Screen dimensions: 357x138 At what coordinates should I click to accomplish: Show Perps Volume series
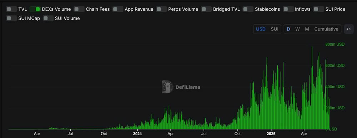(x=161, y=9)
